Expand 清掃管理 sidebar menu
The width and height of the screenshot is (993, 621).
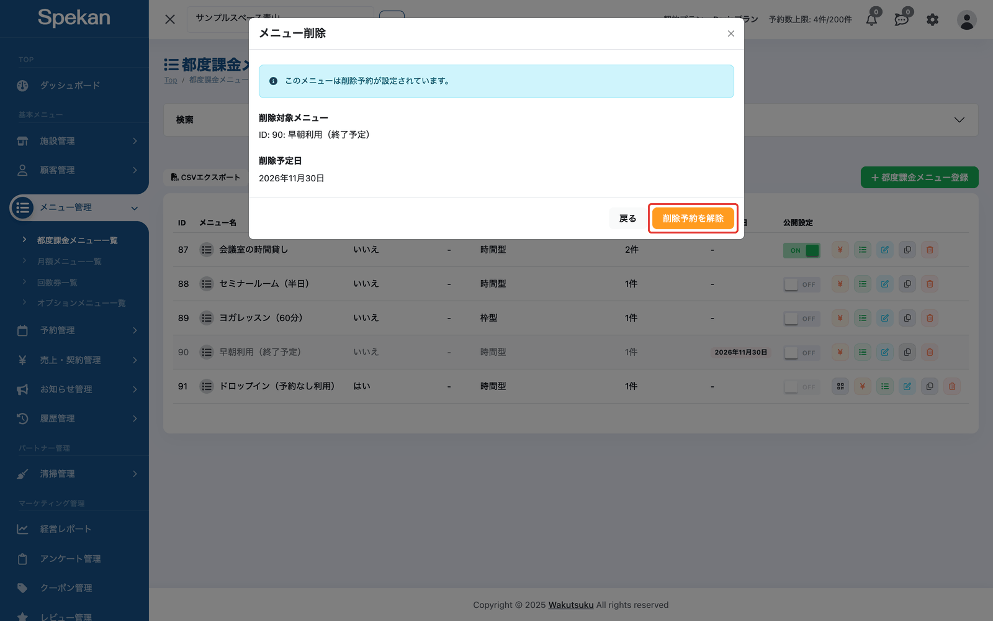(x=74, y=474)
